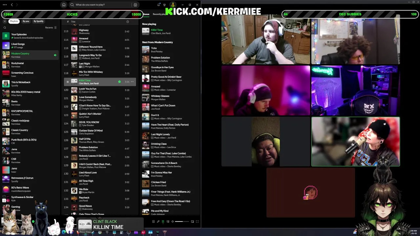Sort tracks by the duration clock icon
420x236 pixels.
pyautogui.click(x=128, y=22)
